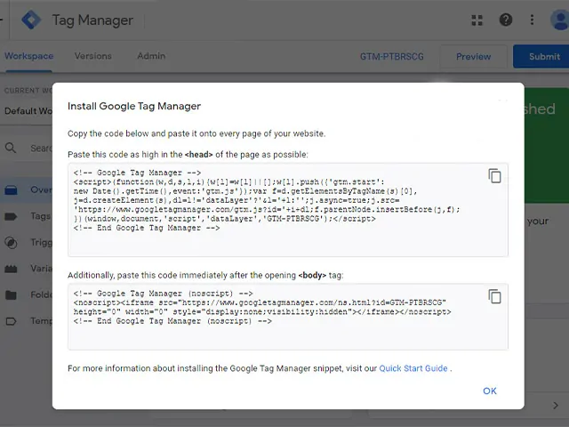Screen dimensions: 569x427
Task: Click the Templates sidebar icon
Action: pos(12,321)
